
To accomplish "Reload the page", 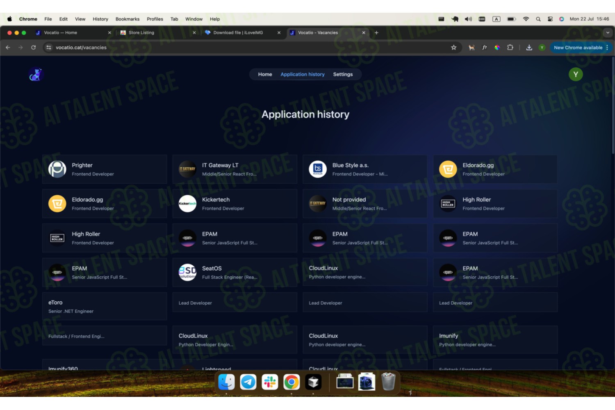I will point(33,48).
